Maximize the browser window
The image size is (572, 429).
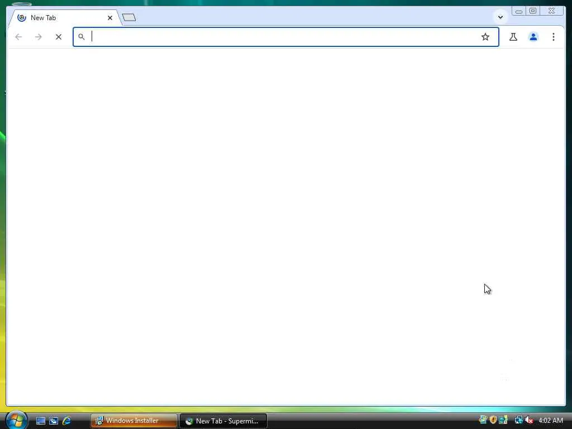[x=533, y=11]
